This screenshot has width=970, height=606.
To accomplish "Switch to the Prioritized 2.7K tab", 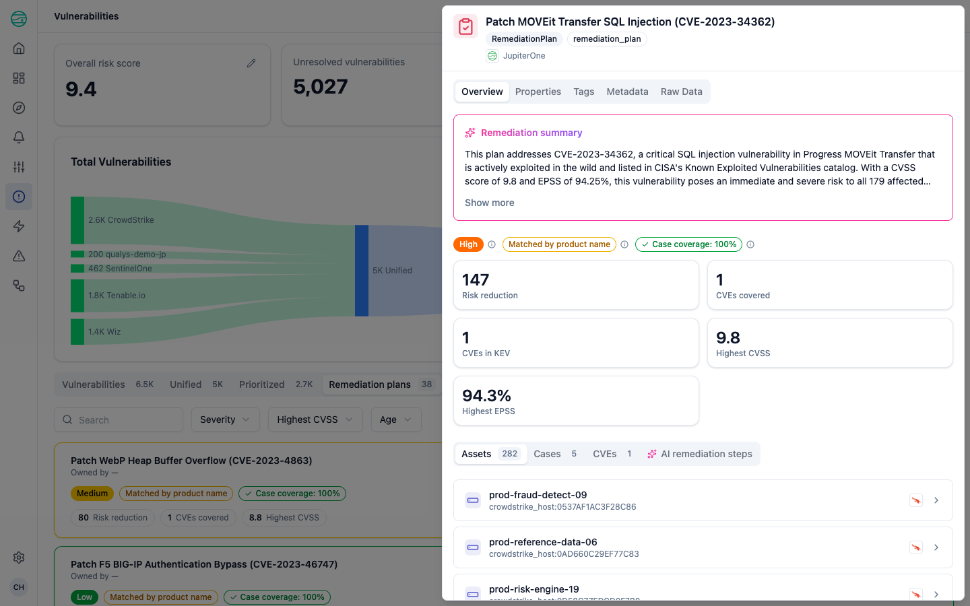I will (x=276, y=384).
